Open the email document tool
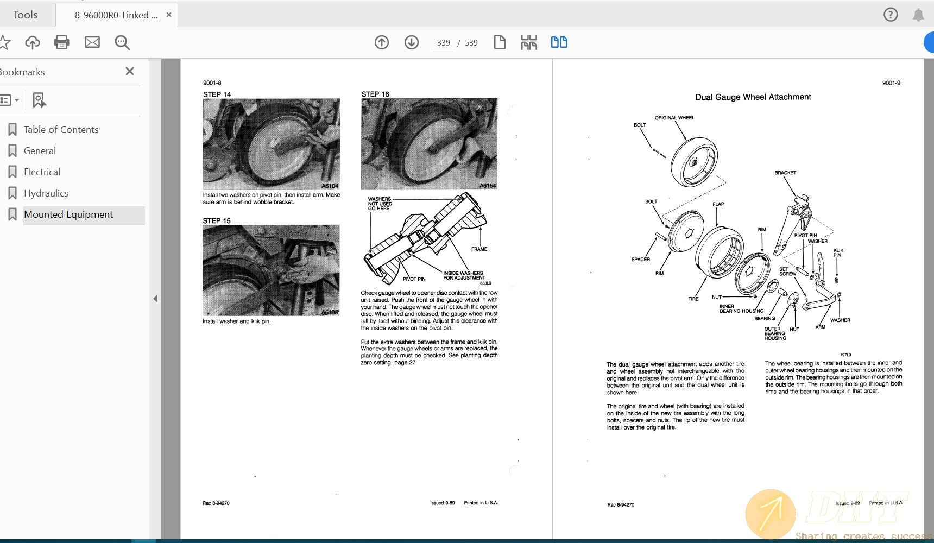 pos(92,42)
